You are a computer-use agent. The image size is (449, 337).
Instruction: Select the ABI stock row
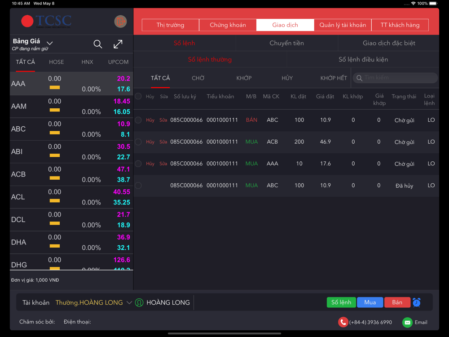pyautogui.click(x=71, y=151)
